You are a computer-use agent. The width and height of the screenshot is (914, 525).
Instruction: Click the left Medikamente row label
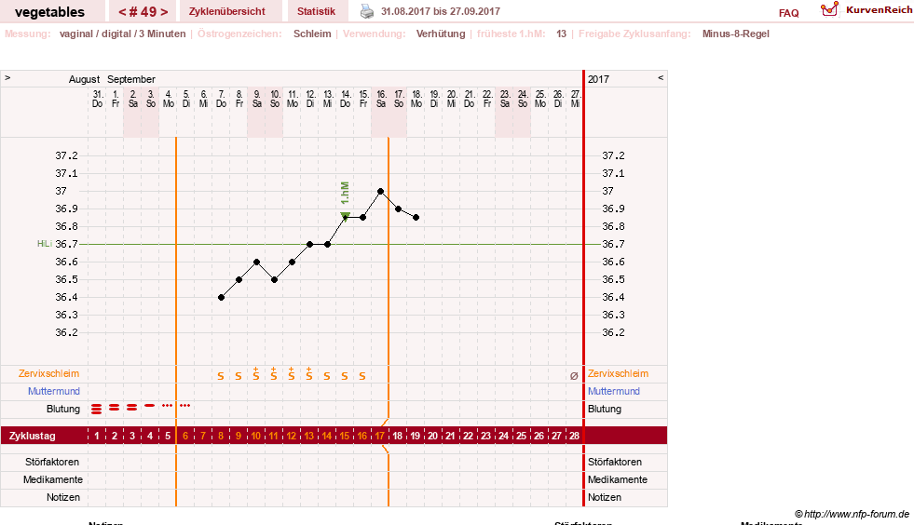coord(53,479)
